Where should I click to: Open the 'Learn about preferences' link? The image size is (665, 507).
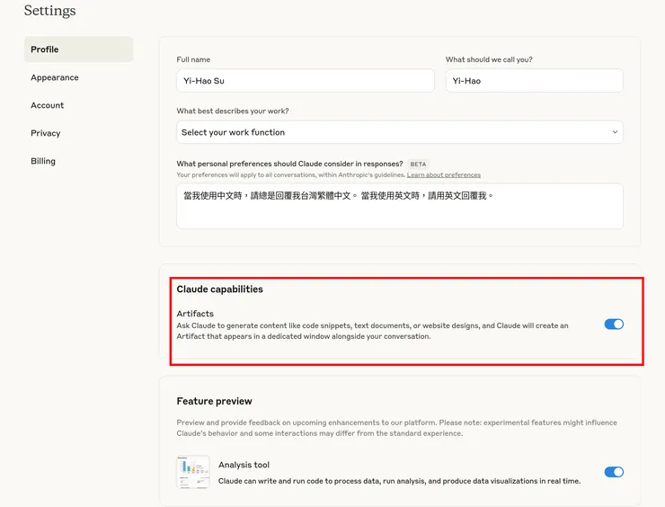point(443,175)
